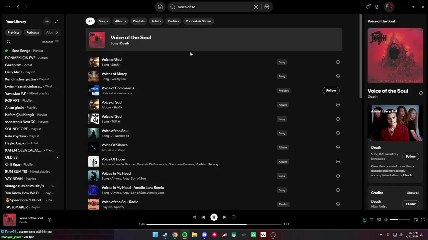The height and width of the screenshot is (240, 428).
Task: Clear the search field text
Action: (x=256, y=7)
